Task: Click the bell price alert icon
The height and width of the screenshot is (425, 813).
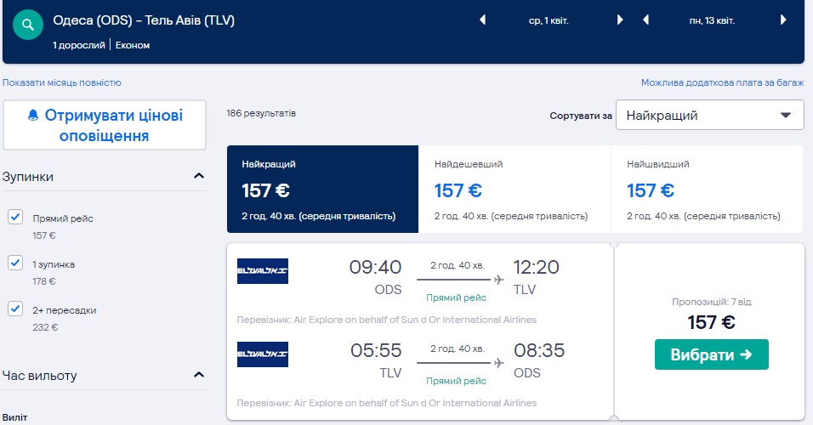Action: coord(33,115)
